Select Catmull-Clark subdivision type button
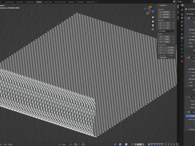This screenshot has height=146, width=195. pyautogui.click(x=191, y=116)
